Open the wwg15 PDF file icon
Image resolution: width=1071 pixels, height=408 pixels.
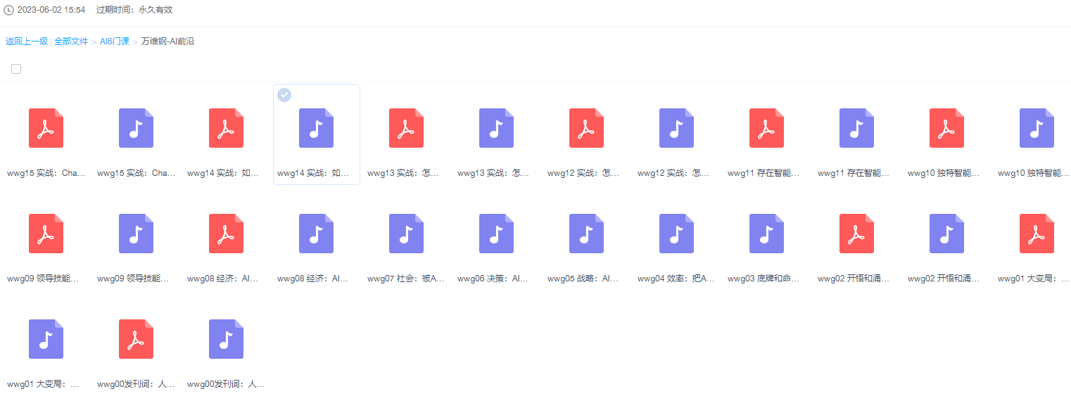click(46, 128)
